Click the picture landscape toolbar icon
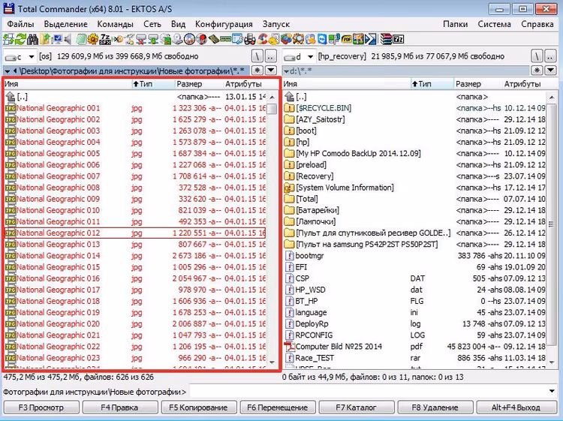The width and height of the screenshot is (563, 421). pyautogui.click(x=358, y=39)
